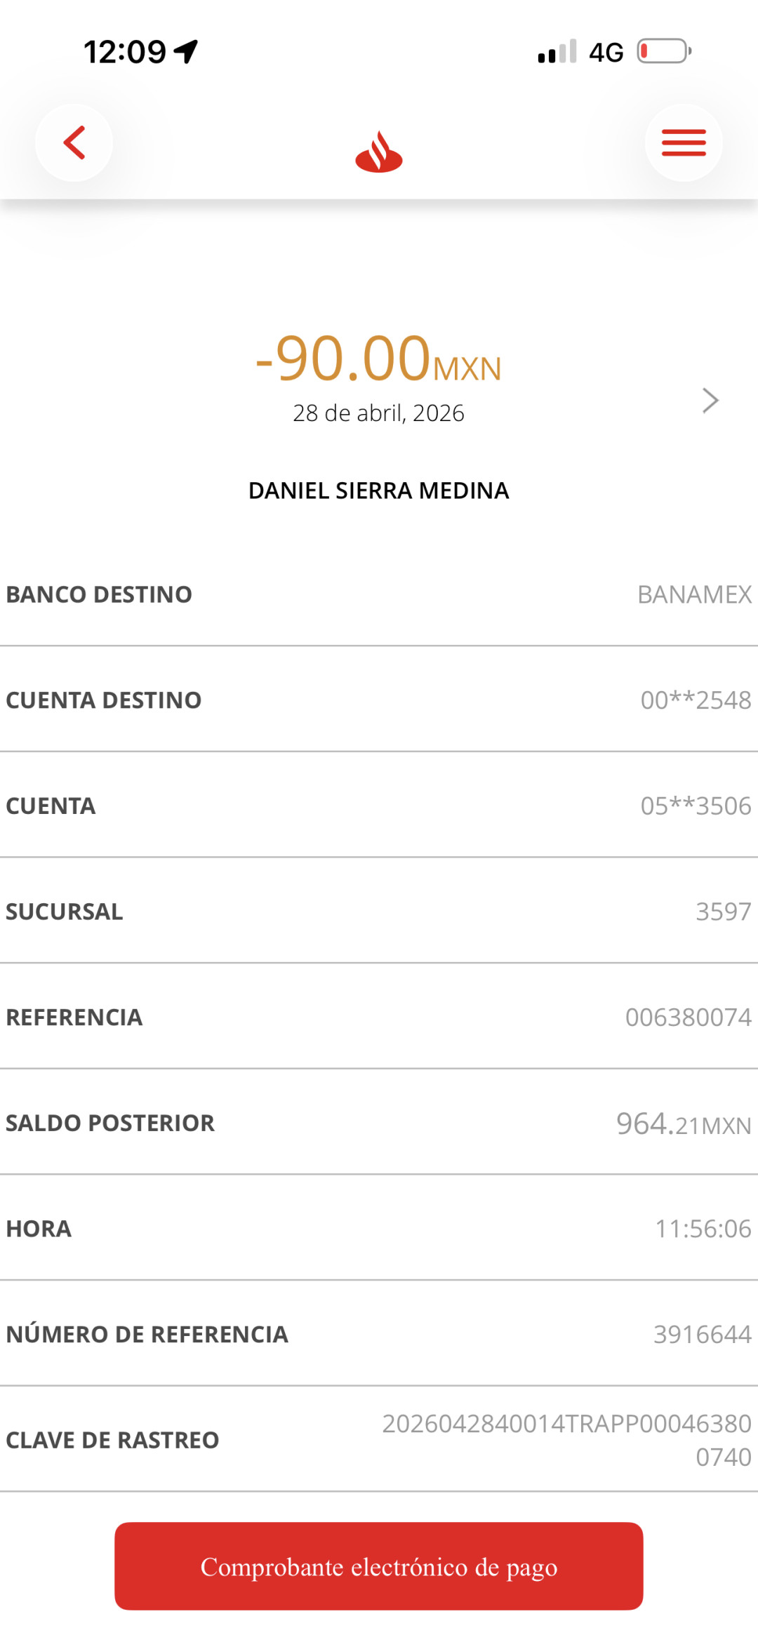
Task: Expand details with the right chevron
Action: pos(710,400)
